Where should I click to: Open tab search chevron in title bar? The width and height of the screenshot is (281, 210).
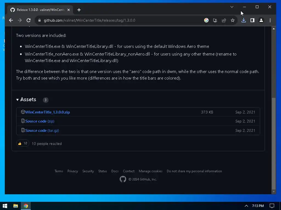[232, 7]
